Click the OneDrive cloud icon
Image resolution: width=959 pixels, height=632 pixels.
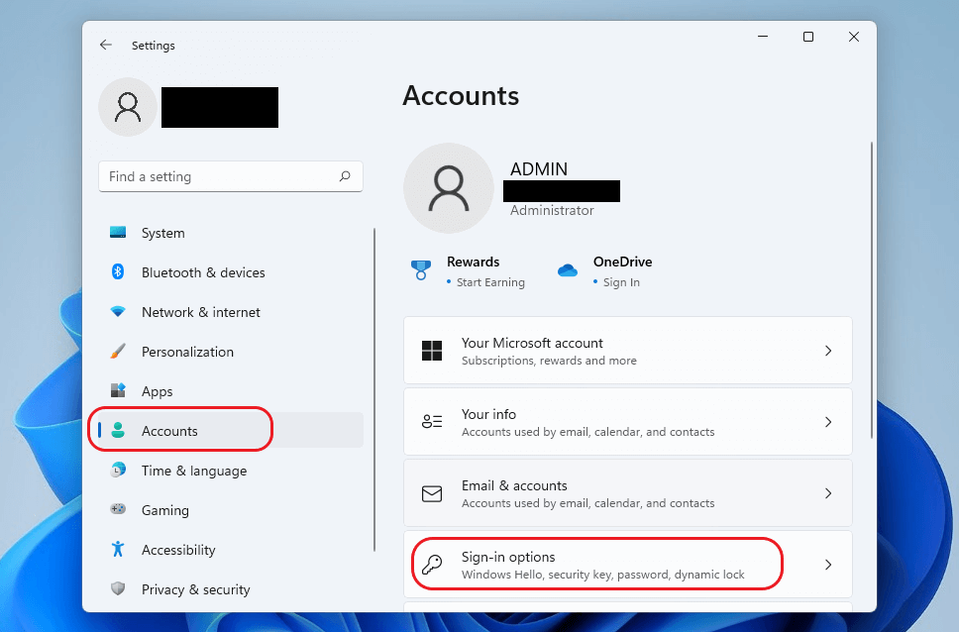(x=568, y=269)
